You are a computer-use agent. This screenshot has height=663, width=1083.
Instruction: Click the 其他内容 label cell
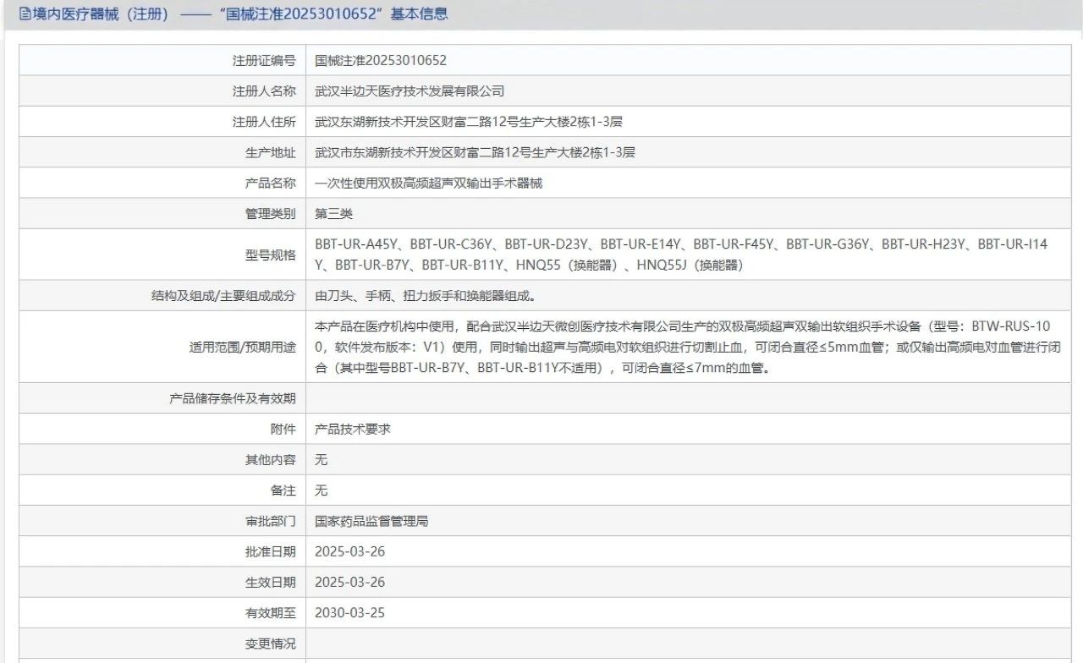162,460
